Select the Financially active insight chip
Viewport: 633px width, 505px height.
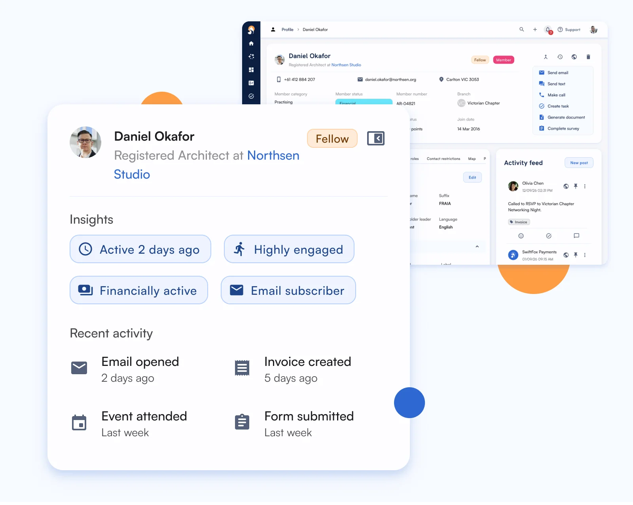tap(139, 290)
